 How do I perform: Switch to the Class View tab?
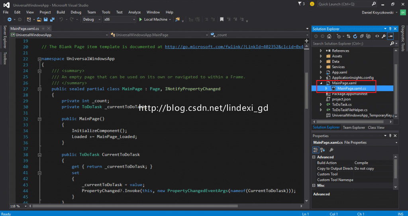click(376, 128)
